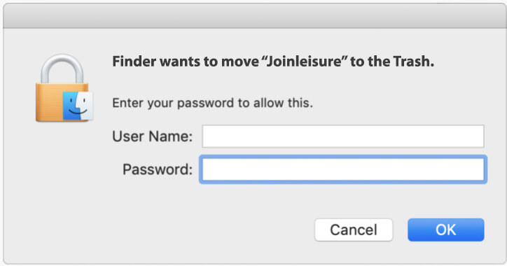Image resolution: width=507 pixels, height=266 pixels.
Task: Click the silver shackle of the padlock
Action: coord(62,69)
